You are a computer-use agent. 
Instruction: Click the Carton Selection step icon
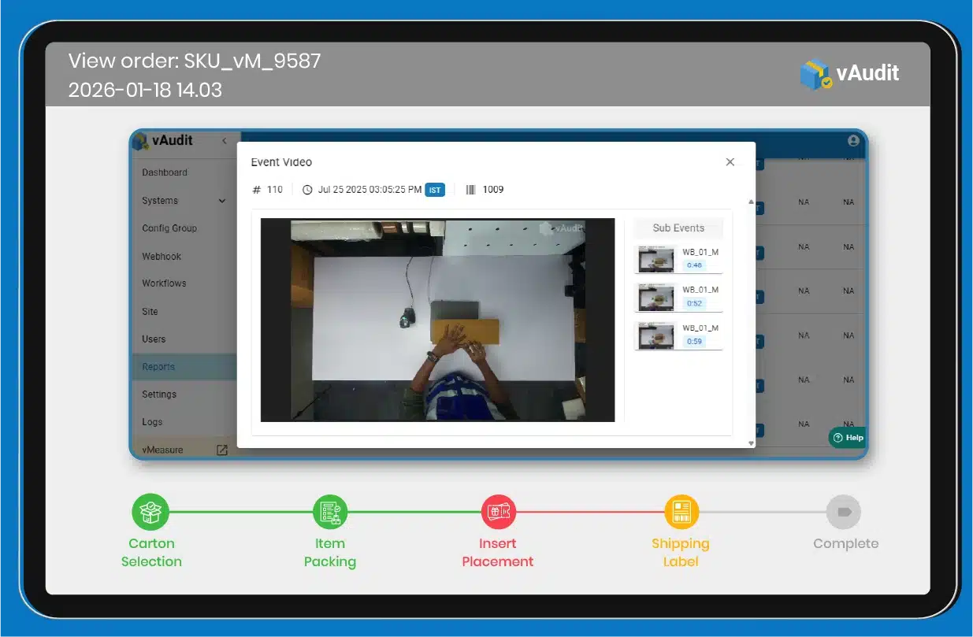click(x=150, y=512)
